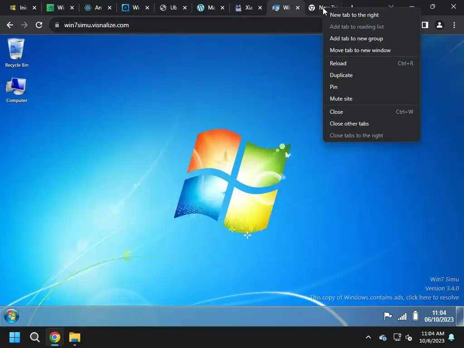
Task: Click 'Close' in the tab context menu
Action: pos(372,112)
